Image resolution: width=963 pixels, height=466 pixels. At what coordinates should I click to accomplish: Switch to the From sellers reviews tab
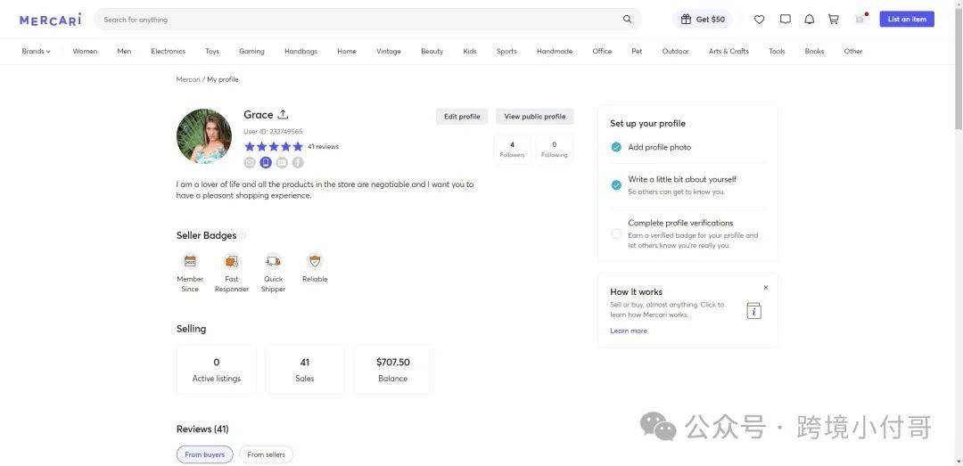tap(266, 454)
